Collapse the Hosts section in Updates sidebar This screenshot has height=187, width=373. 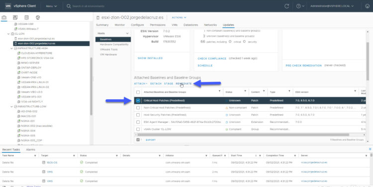coord(127,33)
